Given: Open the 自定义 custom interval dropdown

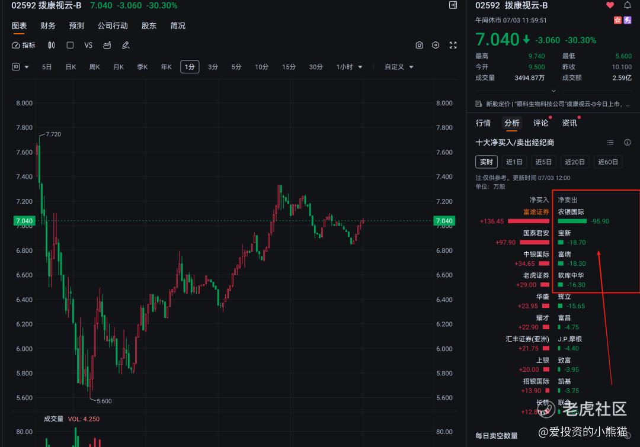Looking at the screenshot, I should [x=399, y=67].
